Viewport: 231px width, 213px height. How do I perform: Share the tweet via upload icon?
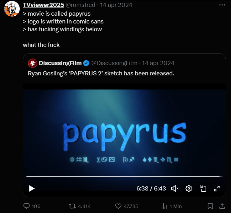coord(222,206)
